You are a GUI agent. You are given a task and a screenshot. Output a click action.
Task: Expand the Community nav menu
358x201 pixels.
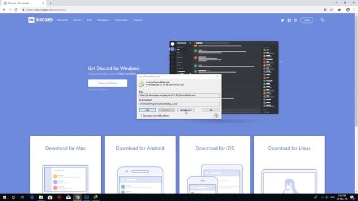122,20
